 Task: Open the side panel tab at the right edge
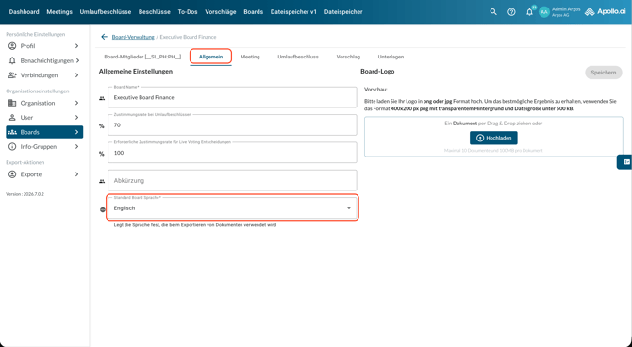point(625,162)
